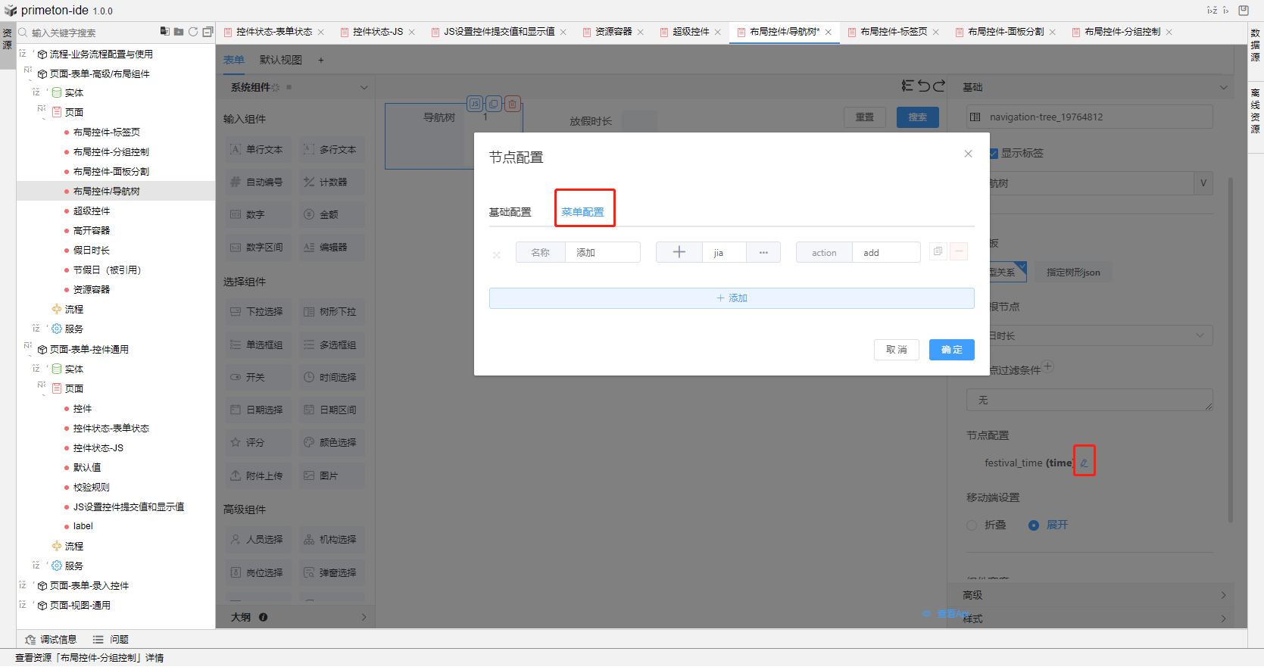1264x667 pixels.
Task: Click the refresh icon in resource panel
Action: [x=193, y=32]
